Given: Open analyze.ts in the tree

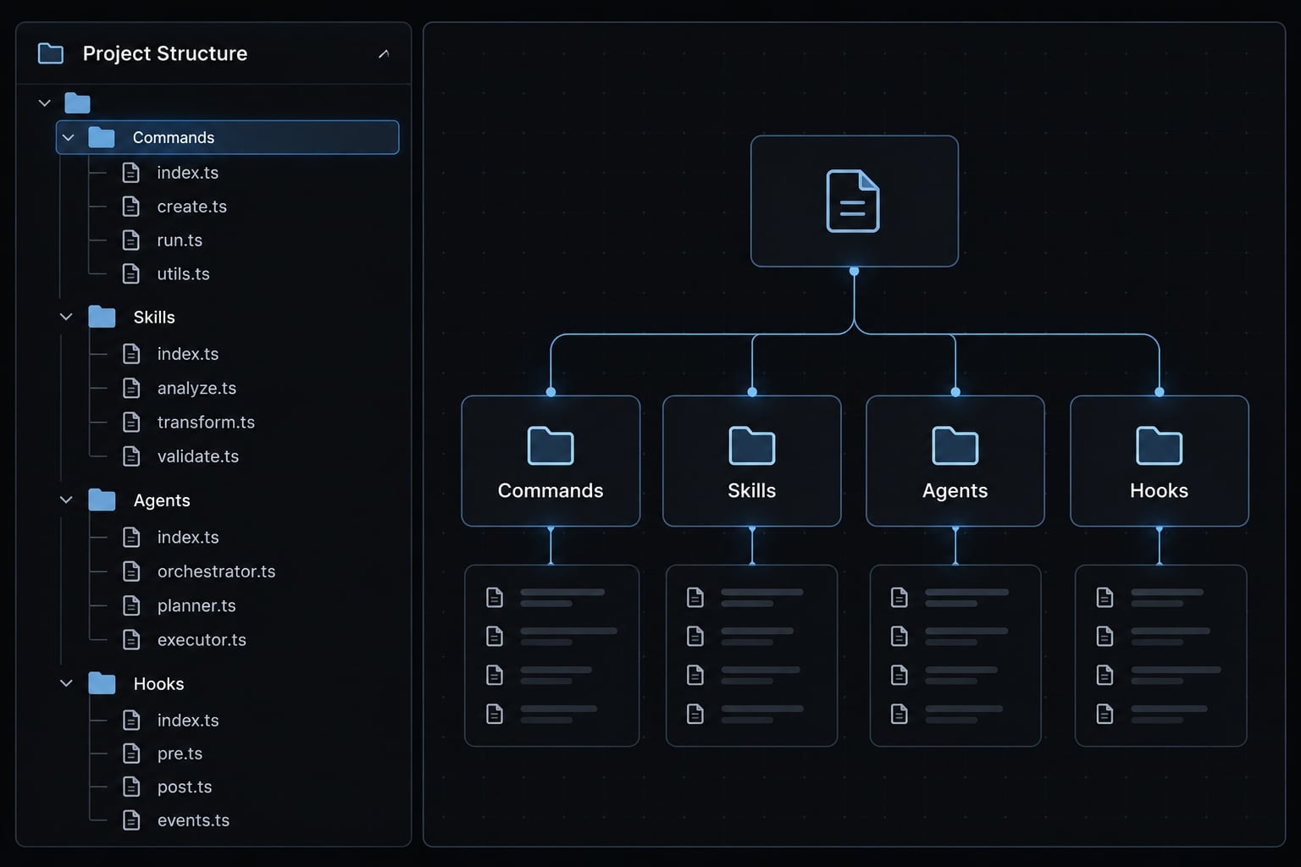Looking at the screenshot, I should click(197, 389).
